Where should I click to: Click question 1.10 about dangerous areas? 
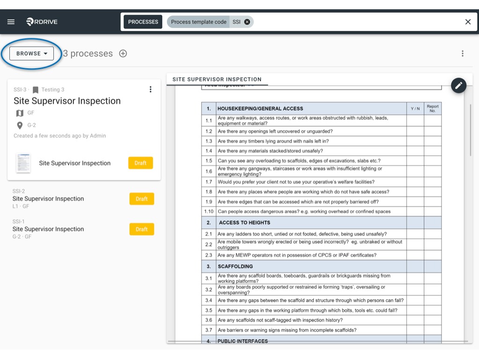pyautogui.click(x=304, y=211)
